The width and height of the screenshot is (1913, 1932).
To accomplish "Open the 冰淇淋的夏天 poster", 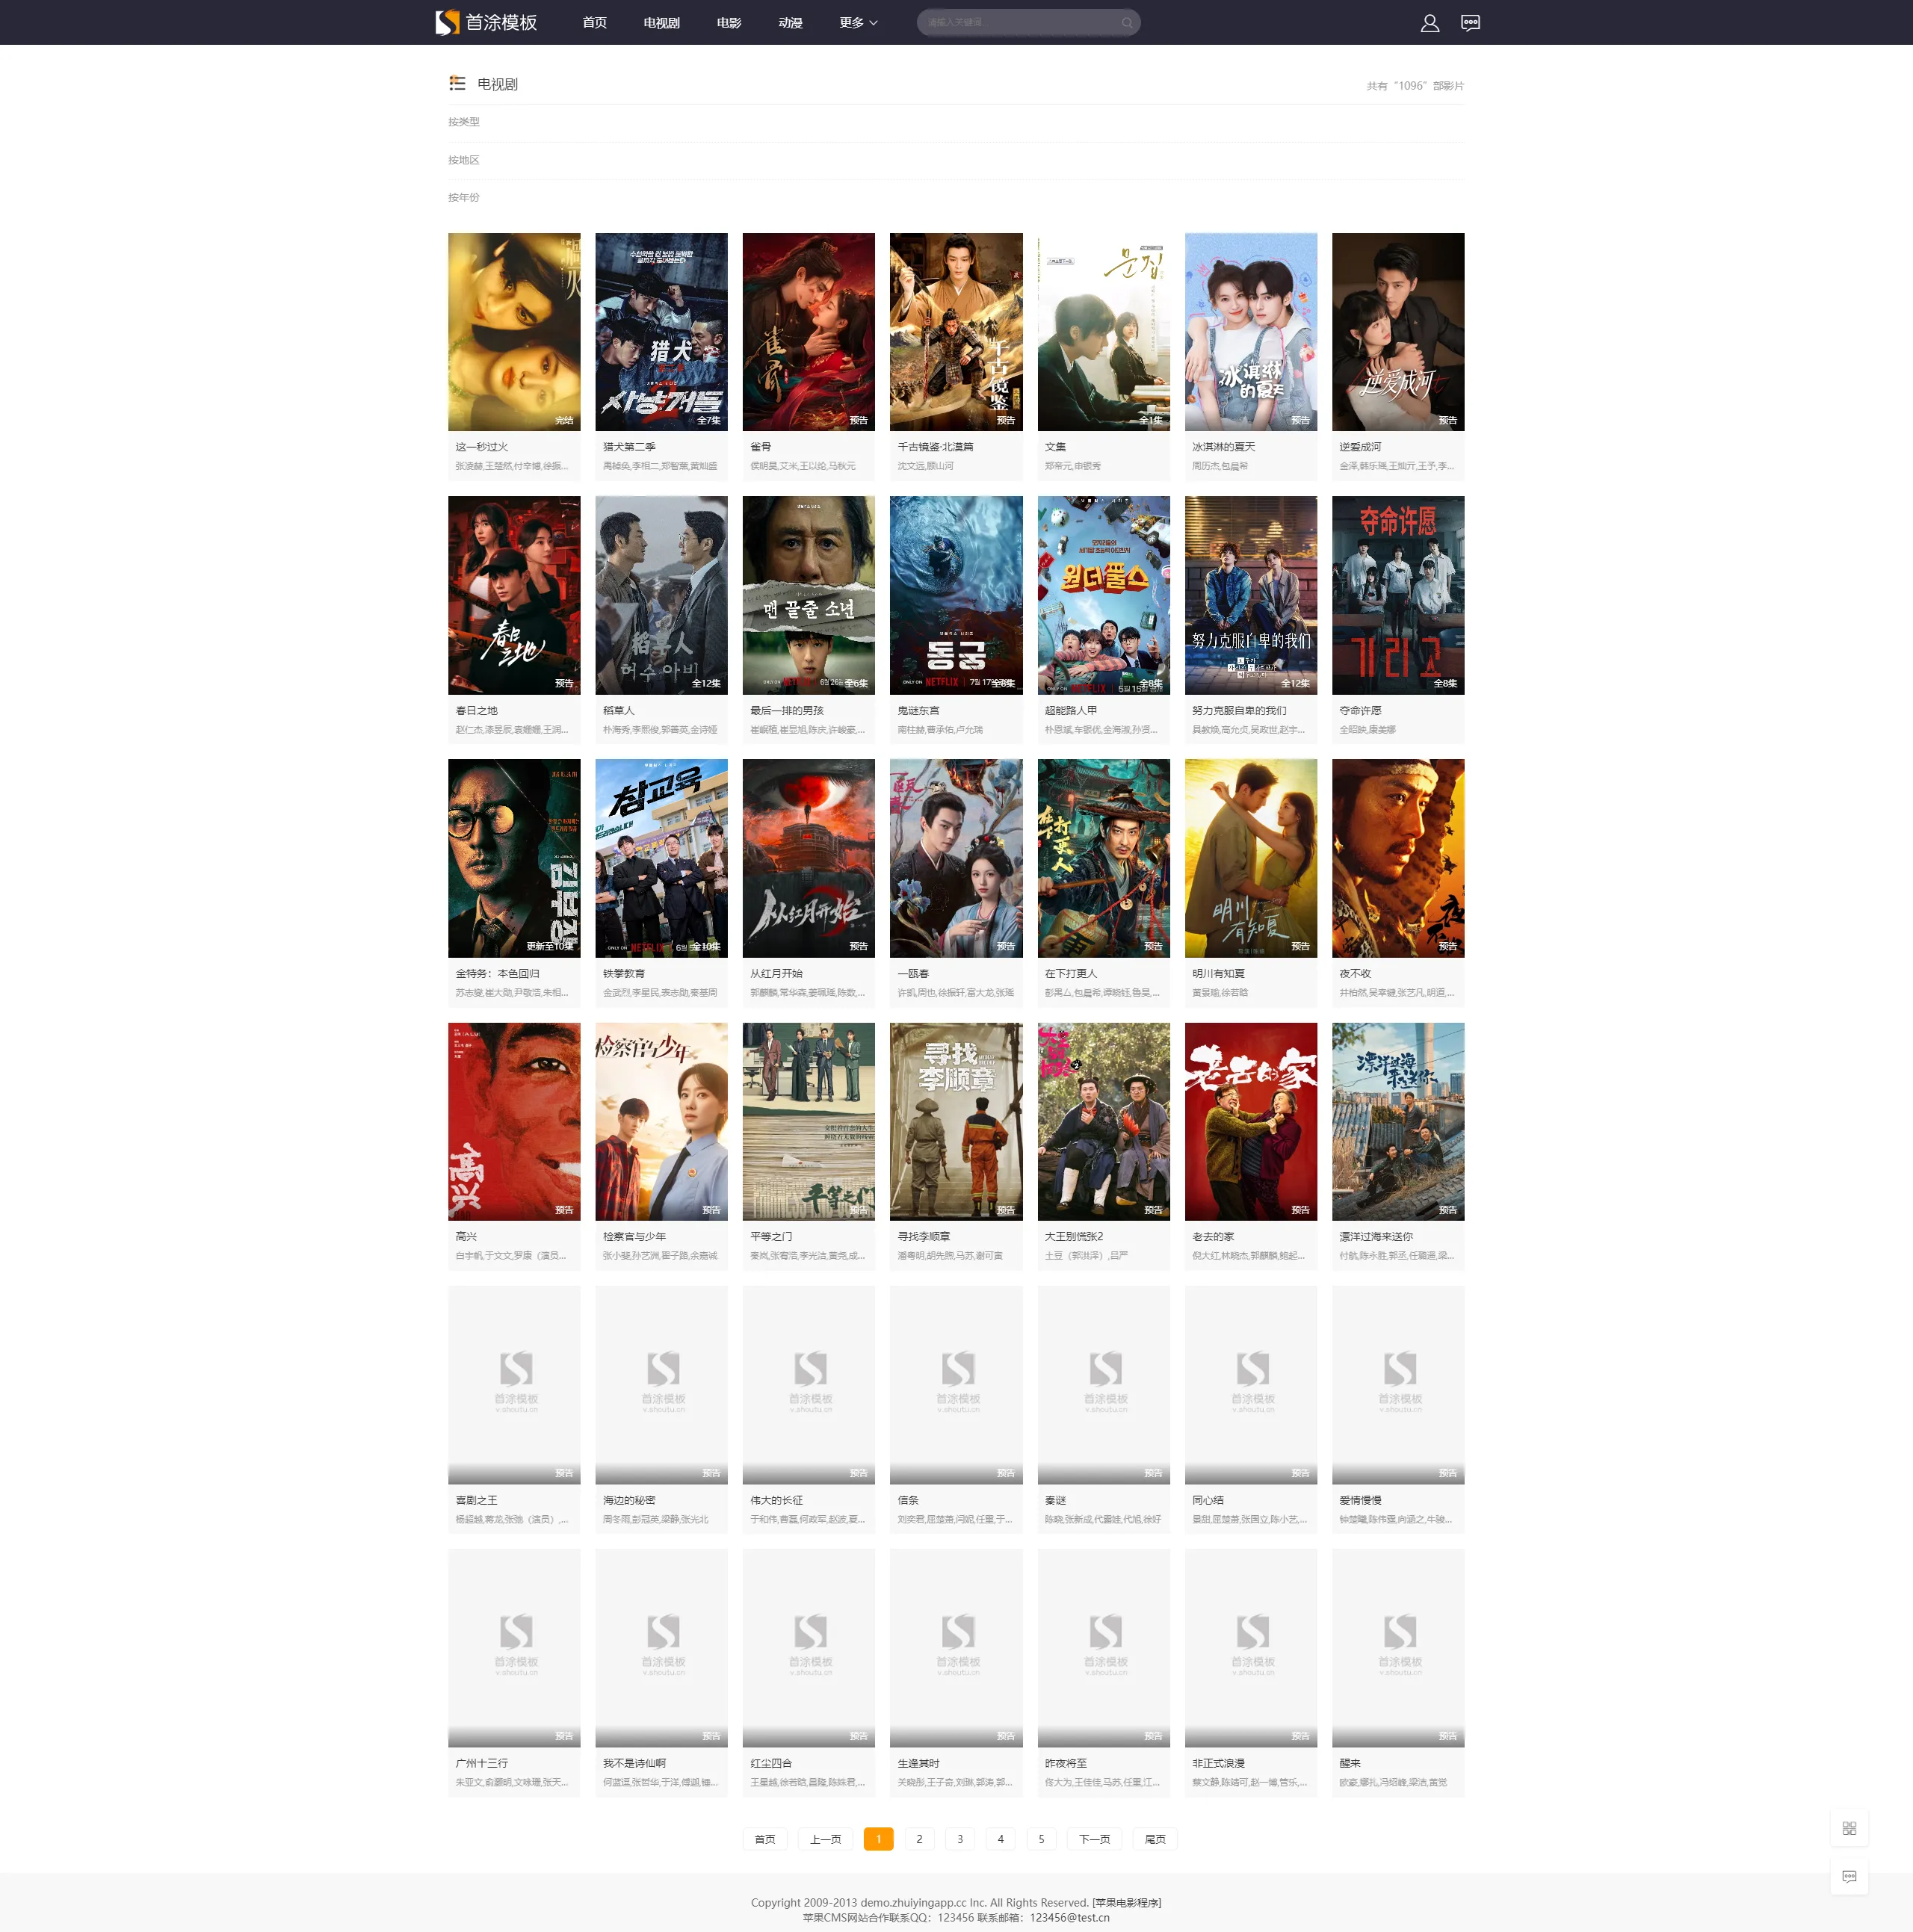I will point(1251,332).
